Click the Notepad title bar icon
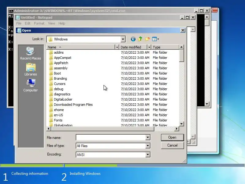245x184 pixels. (x=18, y=17)
